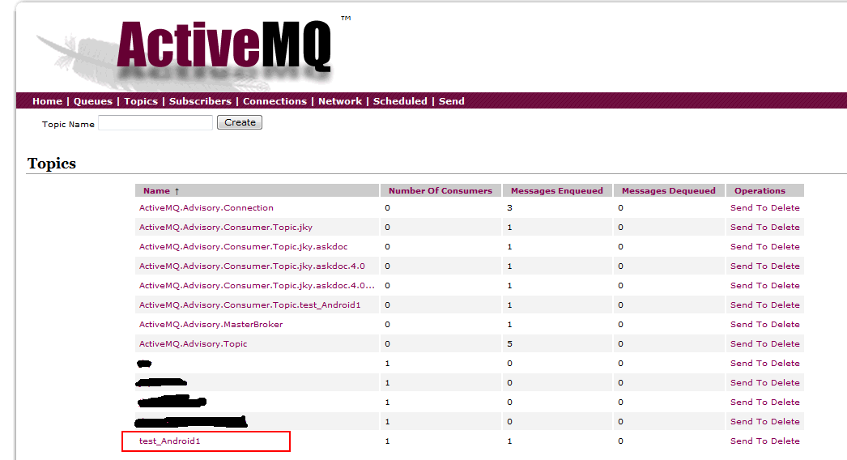Open the Scheduled page
Viewport: 847px width, 460px height.
tap(400, 101)
